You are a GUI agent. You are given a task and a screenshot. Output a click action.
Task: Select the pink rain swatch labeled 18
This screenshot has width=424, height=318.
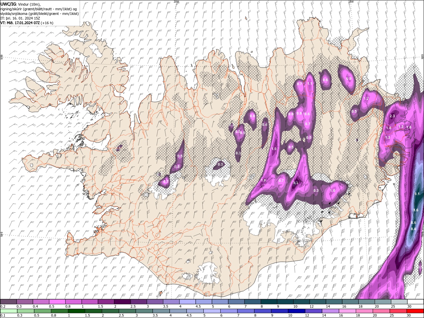tap(364, 311)
